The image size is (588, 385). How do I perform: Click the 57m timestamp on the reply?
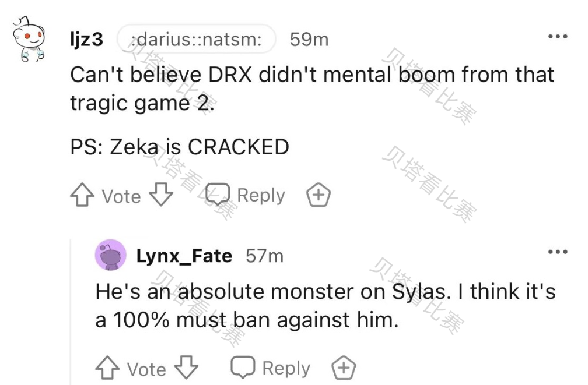pos(264,256)
